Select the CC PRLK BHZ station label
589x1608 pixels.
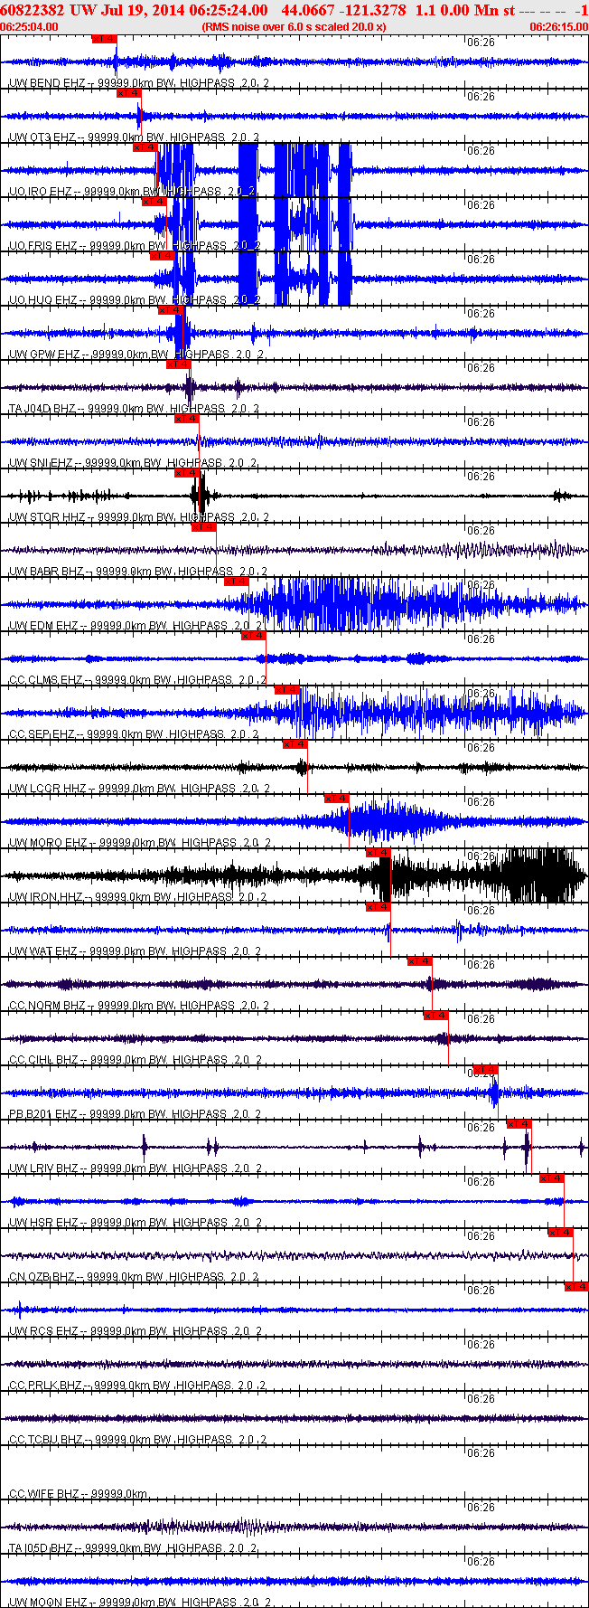tap(138, 1386)
